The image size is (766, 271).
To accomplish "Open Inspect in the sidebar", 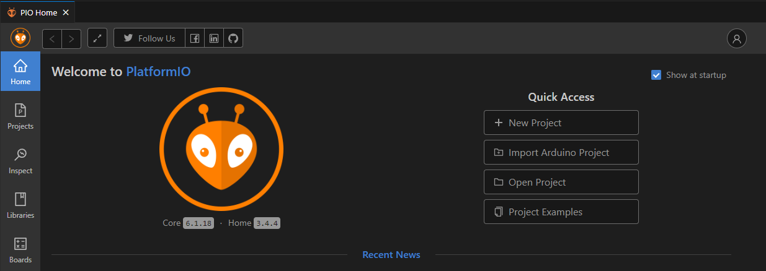I will (20, 161).
